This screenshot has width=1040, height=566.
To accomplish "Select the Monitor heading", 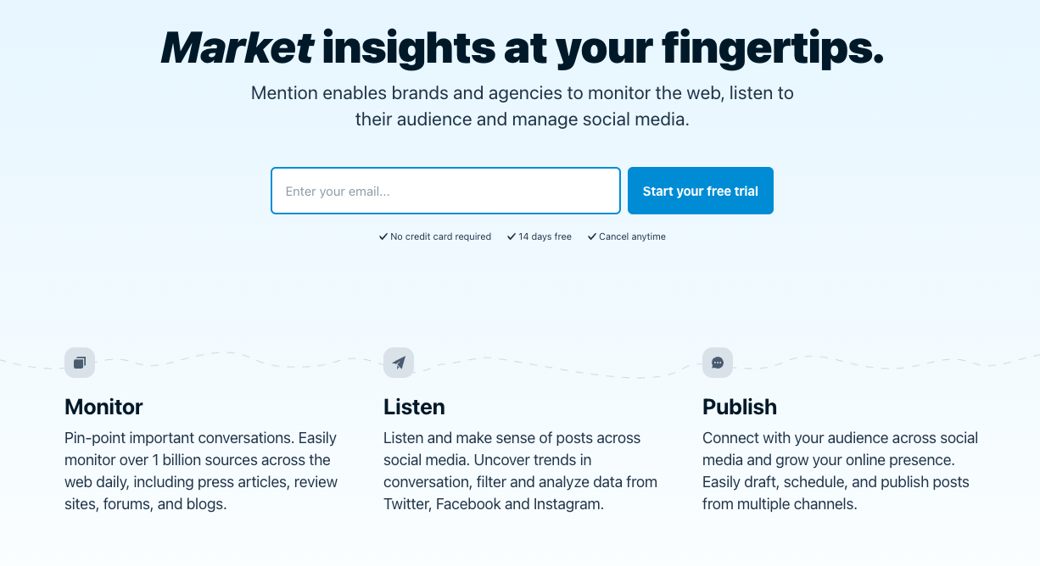I will point(103,407).
